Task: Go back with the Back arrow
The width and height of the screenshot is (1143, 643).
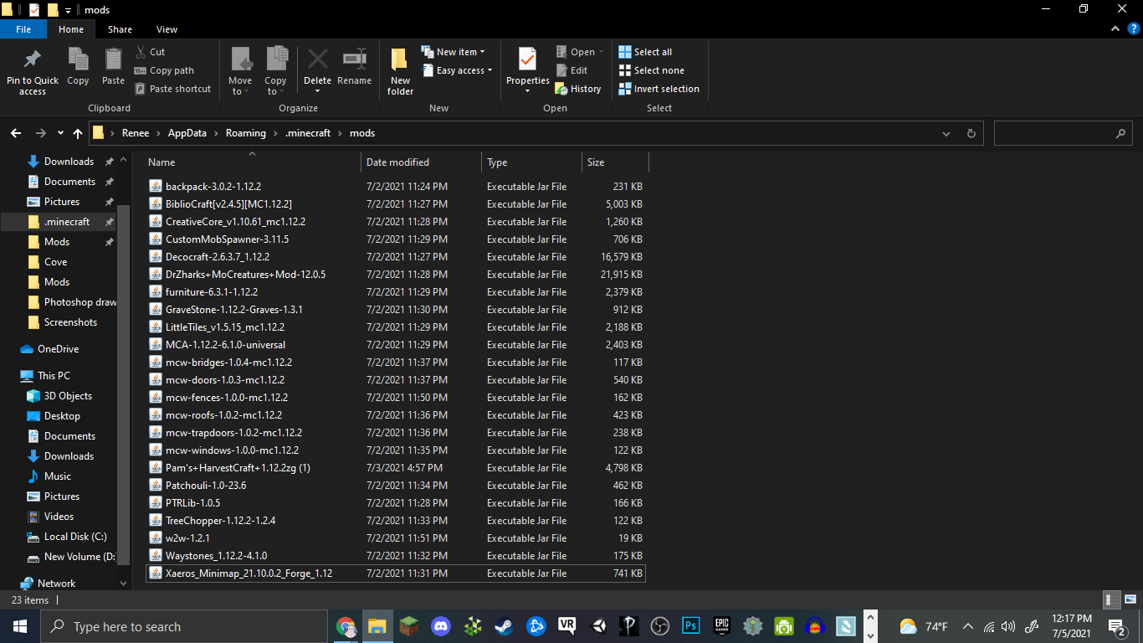Action: tap(16, 133)
